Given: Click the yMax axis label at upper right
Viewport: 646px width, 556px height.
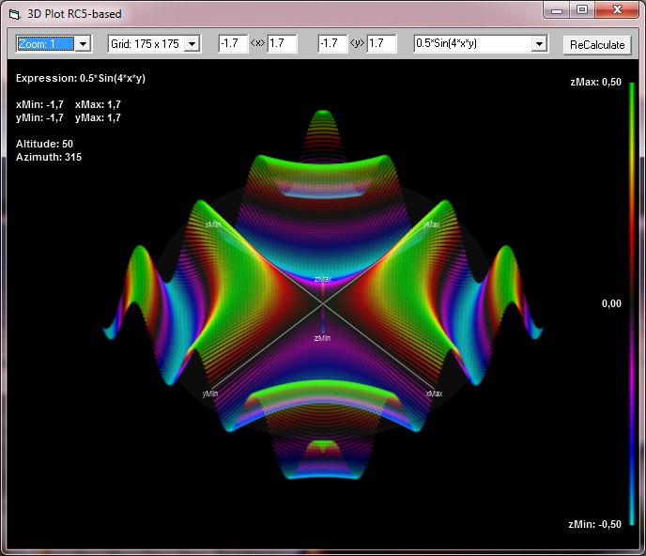Looking at the screenshot, I should (432, 224).
